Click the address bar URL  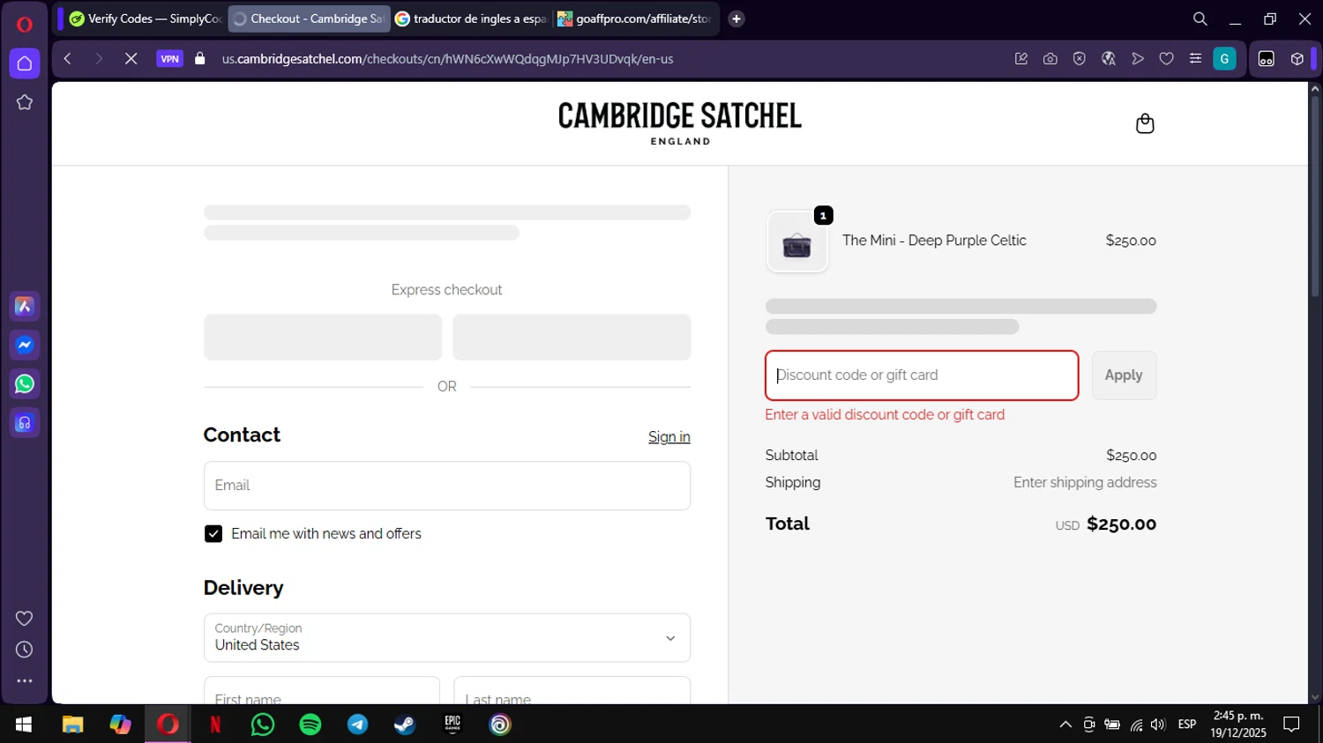(447, 59)
